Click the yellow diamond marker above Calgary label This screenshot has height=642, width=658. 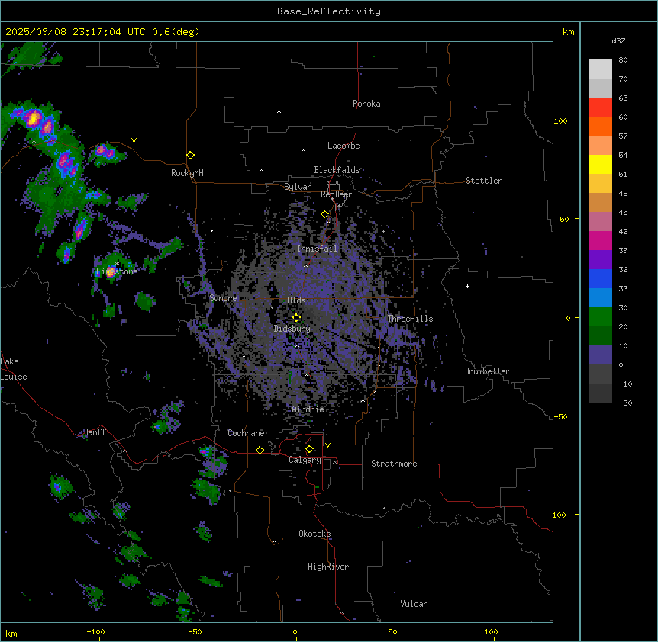pyautogui.click(x=309, y=449)
